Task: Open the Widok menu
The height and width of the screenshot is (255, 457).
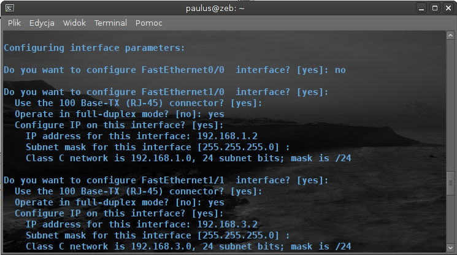Action: (x=74, y=23)
